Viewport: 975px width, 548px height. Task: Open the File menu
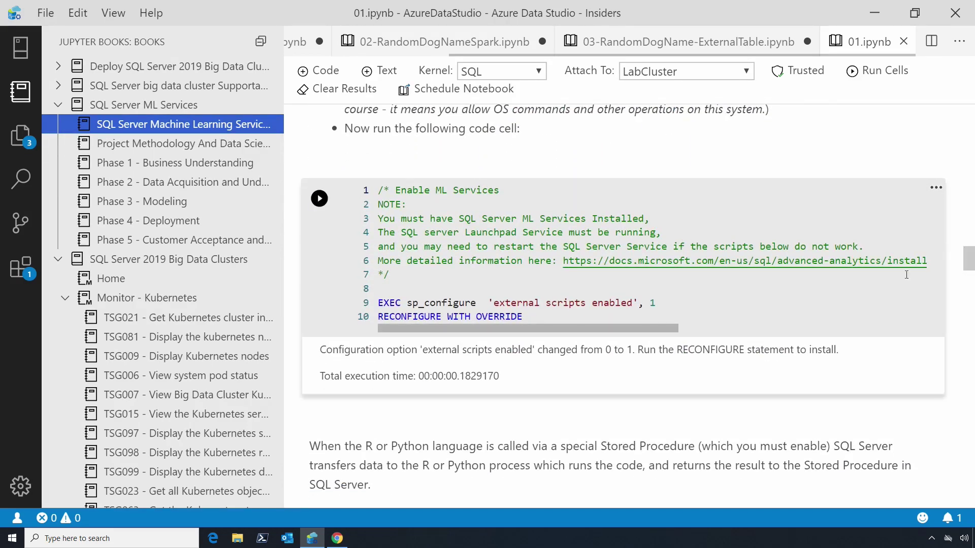coord(45,13)
